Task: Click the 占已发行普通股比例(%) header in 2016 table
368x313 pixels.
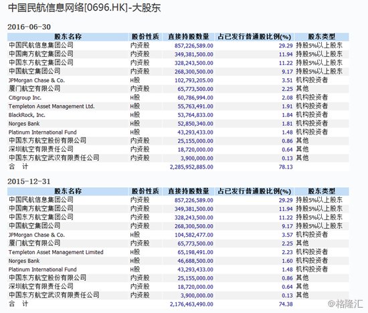Action: point(254,37)
